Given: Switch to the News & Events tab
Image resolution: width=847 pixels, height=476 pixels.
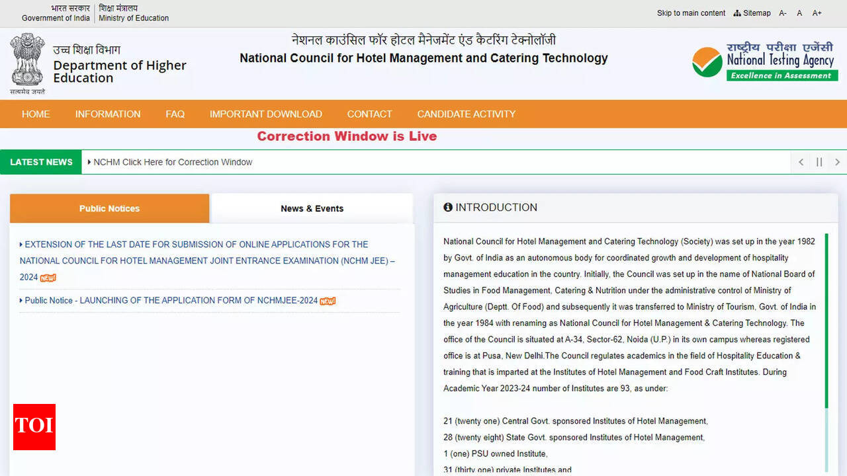Looking at the screenshot, I should (312, 208).
